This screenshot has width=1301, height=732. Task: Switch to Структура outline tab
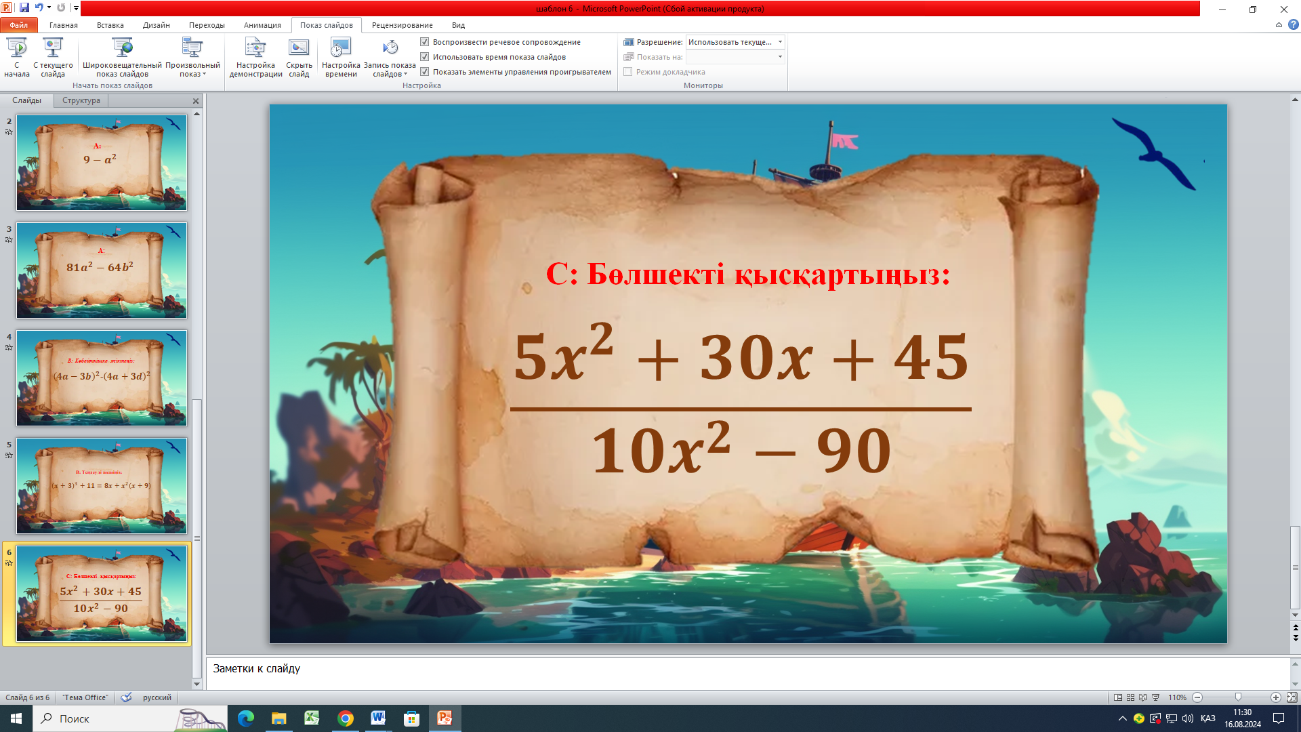[x=81, y=100]
